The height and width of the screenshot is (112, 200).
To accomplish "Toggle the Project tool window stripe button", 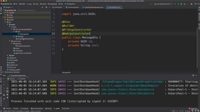I will [1, 10].
